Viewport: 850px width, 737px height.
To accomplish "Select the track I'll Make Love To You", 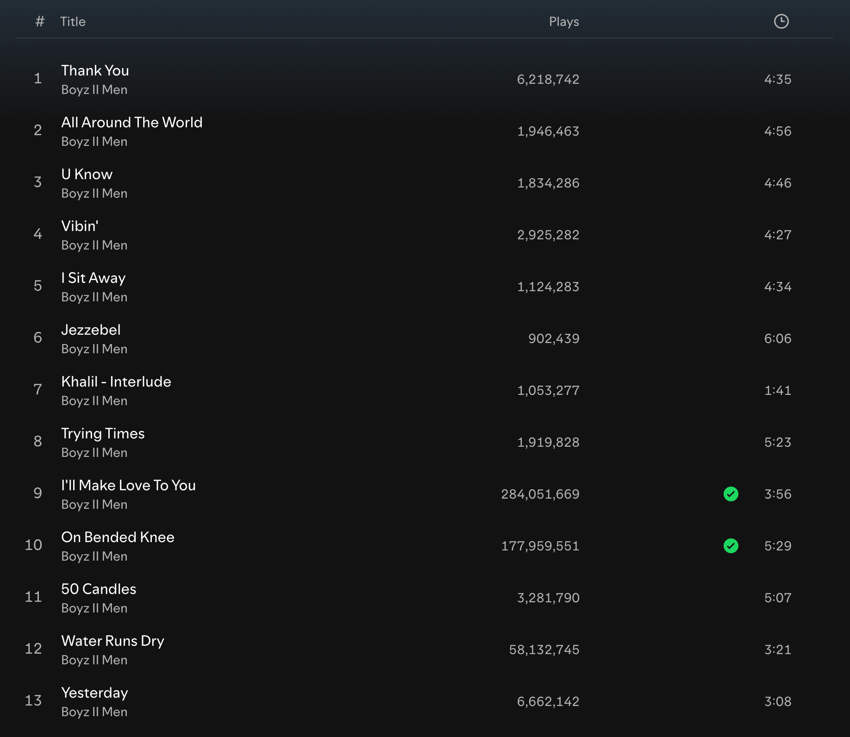I will point(128,485).
